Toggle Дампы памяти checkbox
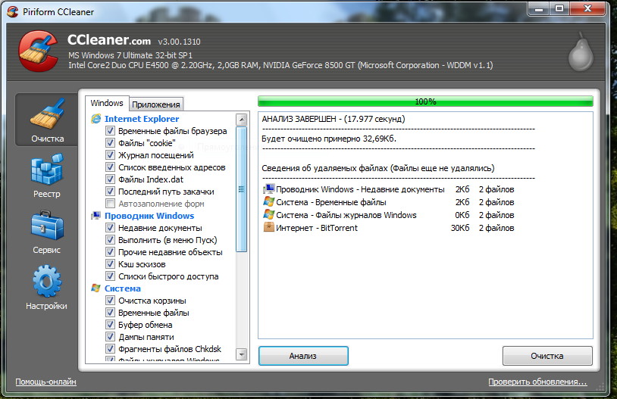The width and height of the screenshot is (617, 399). coord(110,337)
